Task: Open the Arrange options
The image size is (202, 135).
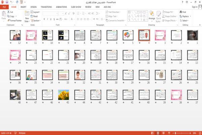Action: pyautogui.click(x=152, y=17)
